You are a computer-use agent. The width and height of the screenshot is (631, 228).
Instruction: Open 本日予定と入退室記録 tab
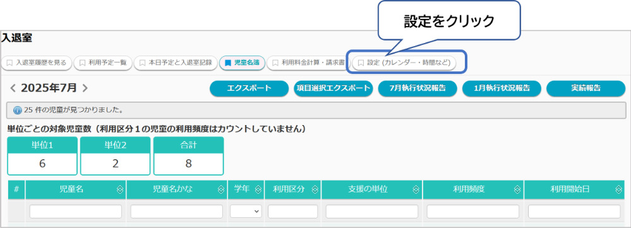(x=176, y=63)
